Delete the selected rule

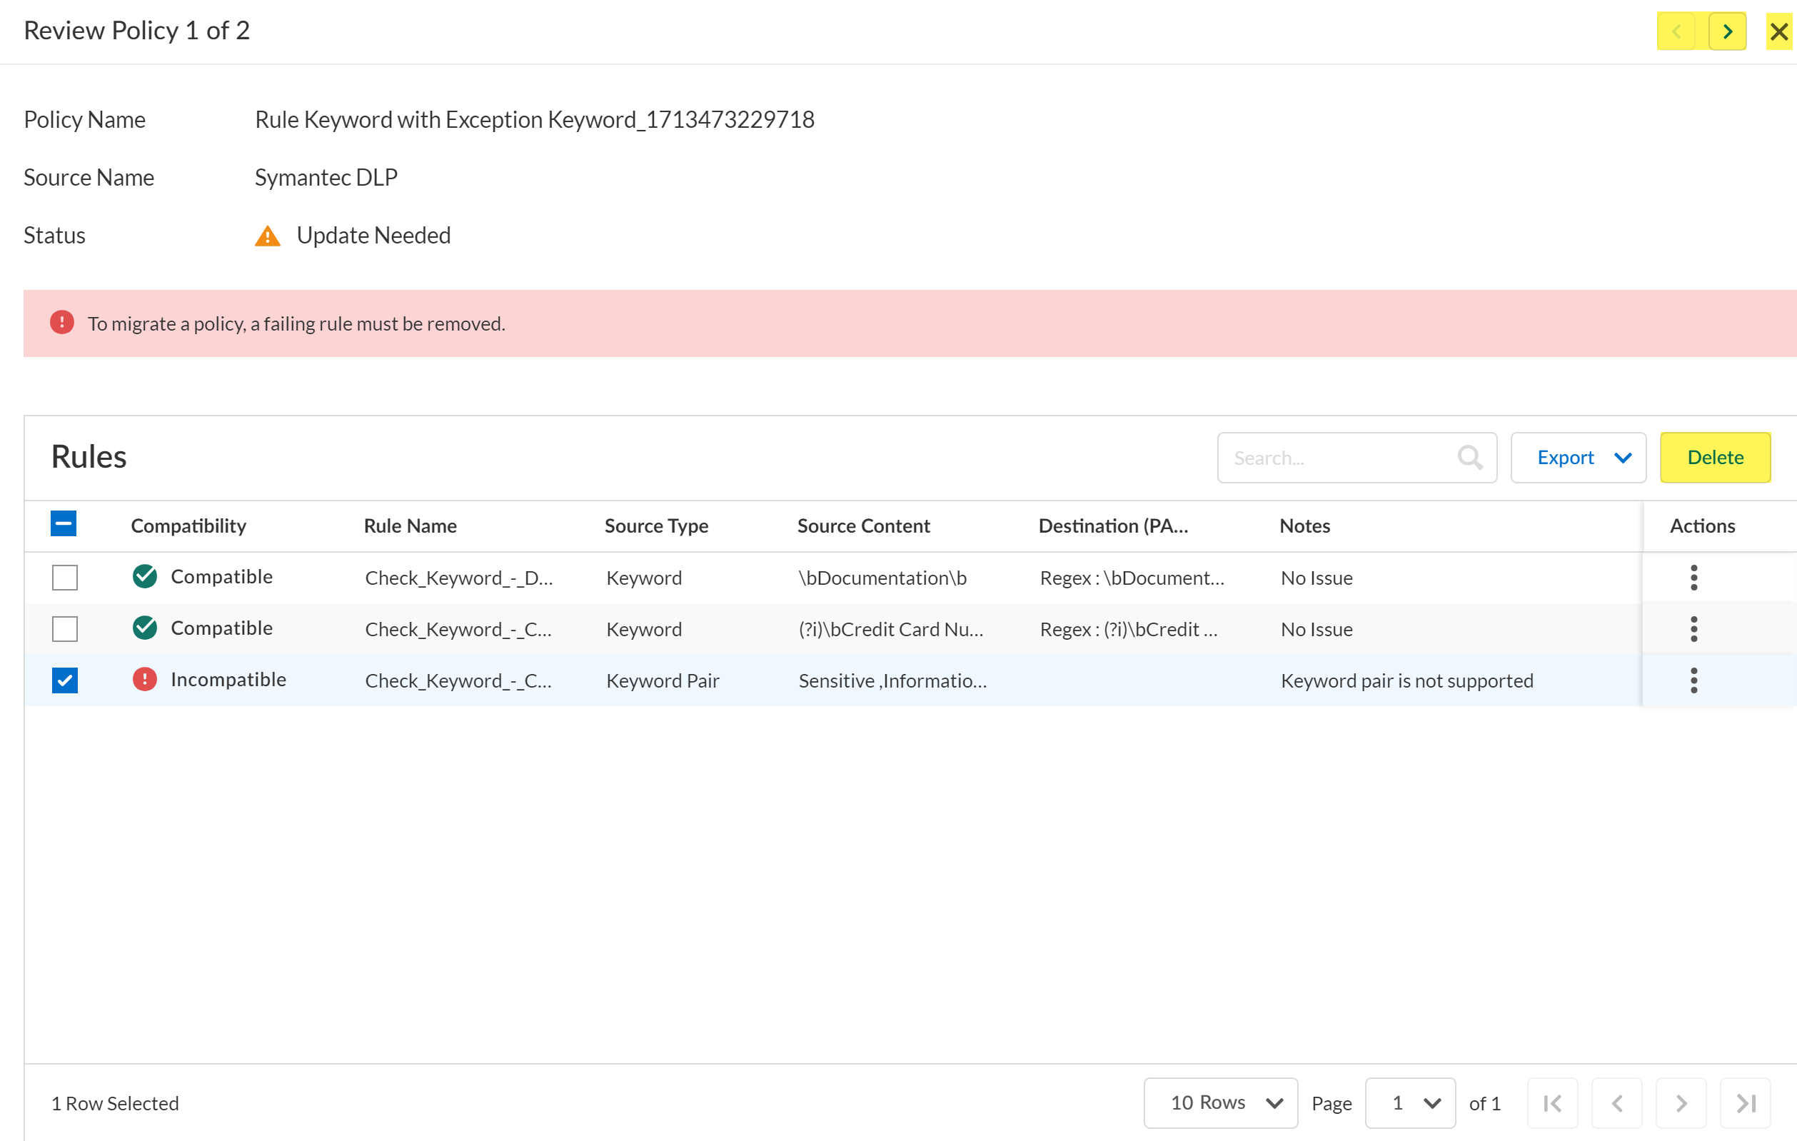tap(1714, 458)
